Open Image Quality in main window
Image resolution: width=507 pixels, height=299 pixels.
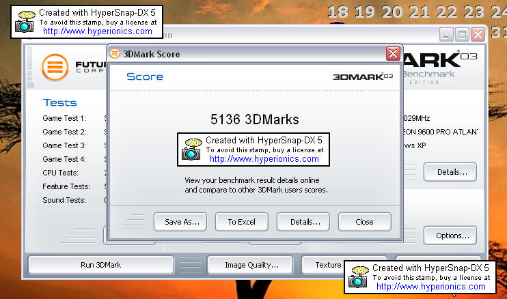pyautogui.click(x=250, y=265)
